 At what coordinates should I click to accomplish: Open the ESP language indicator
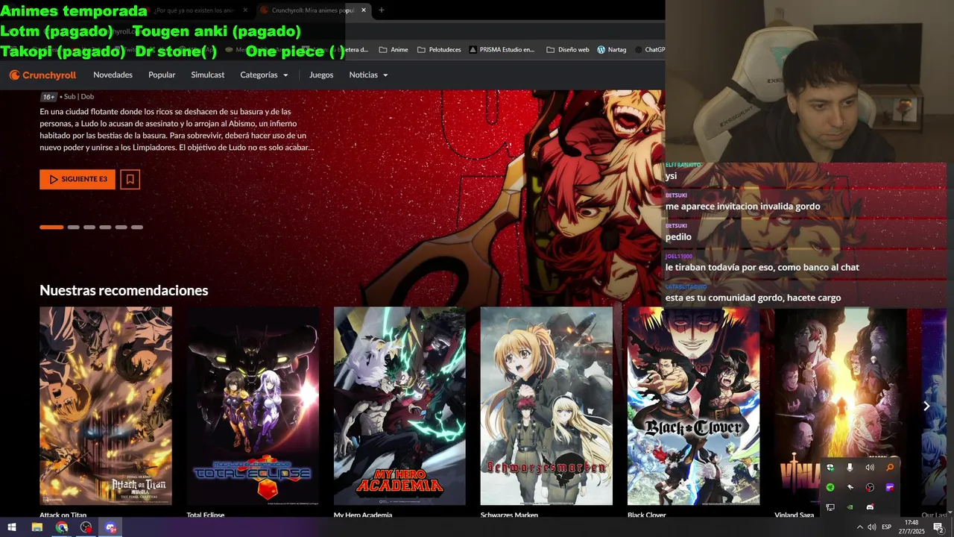coord(886,527)
